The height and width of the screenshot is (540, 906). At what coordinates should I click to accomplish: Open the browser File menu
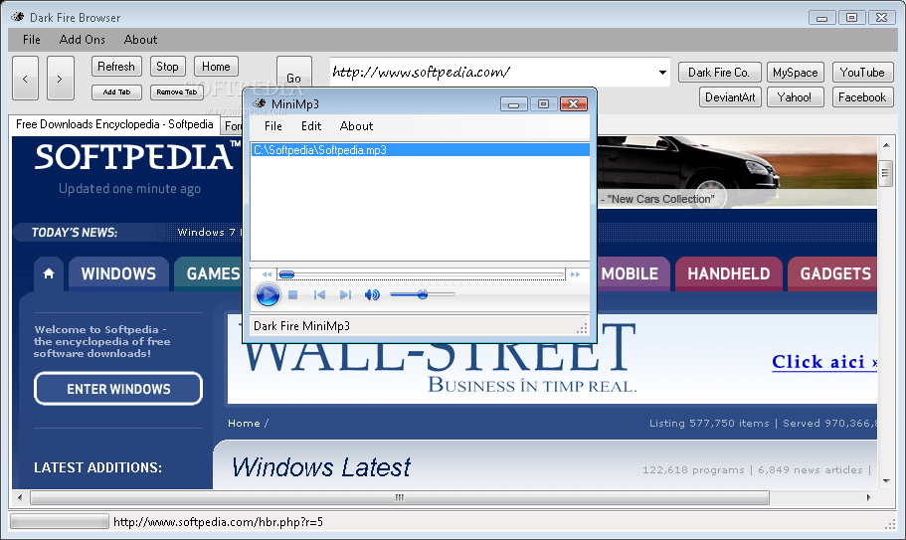[32, 39]
